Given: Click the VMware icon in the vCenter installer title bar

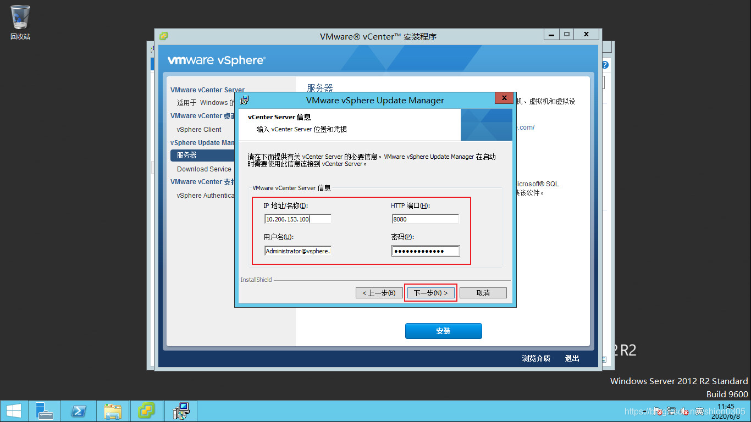Looking at the screenshot, I should click(x=163, y=36).
